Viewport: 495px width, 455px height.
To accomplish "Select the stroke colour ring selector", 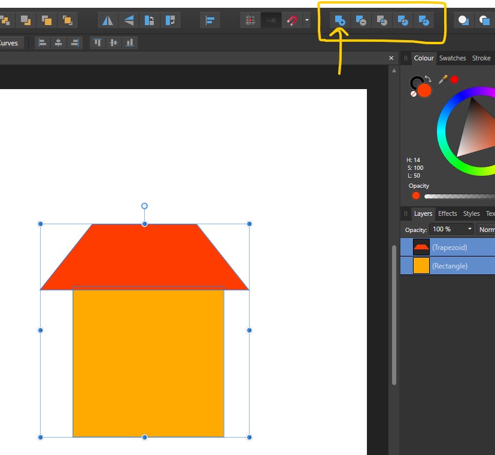I will pos(415,82).
